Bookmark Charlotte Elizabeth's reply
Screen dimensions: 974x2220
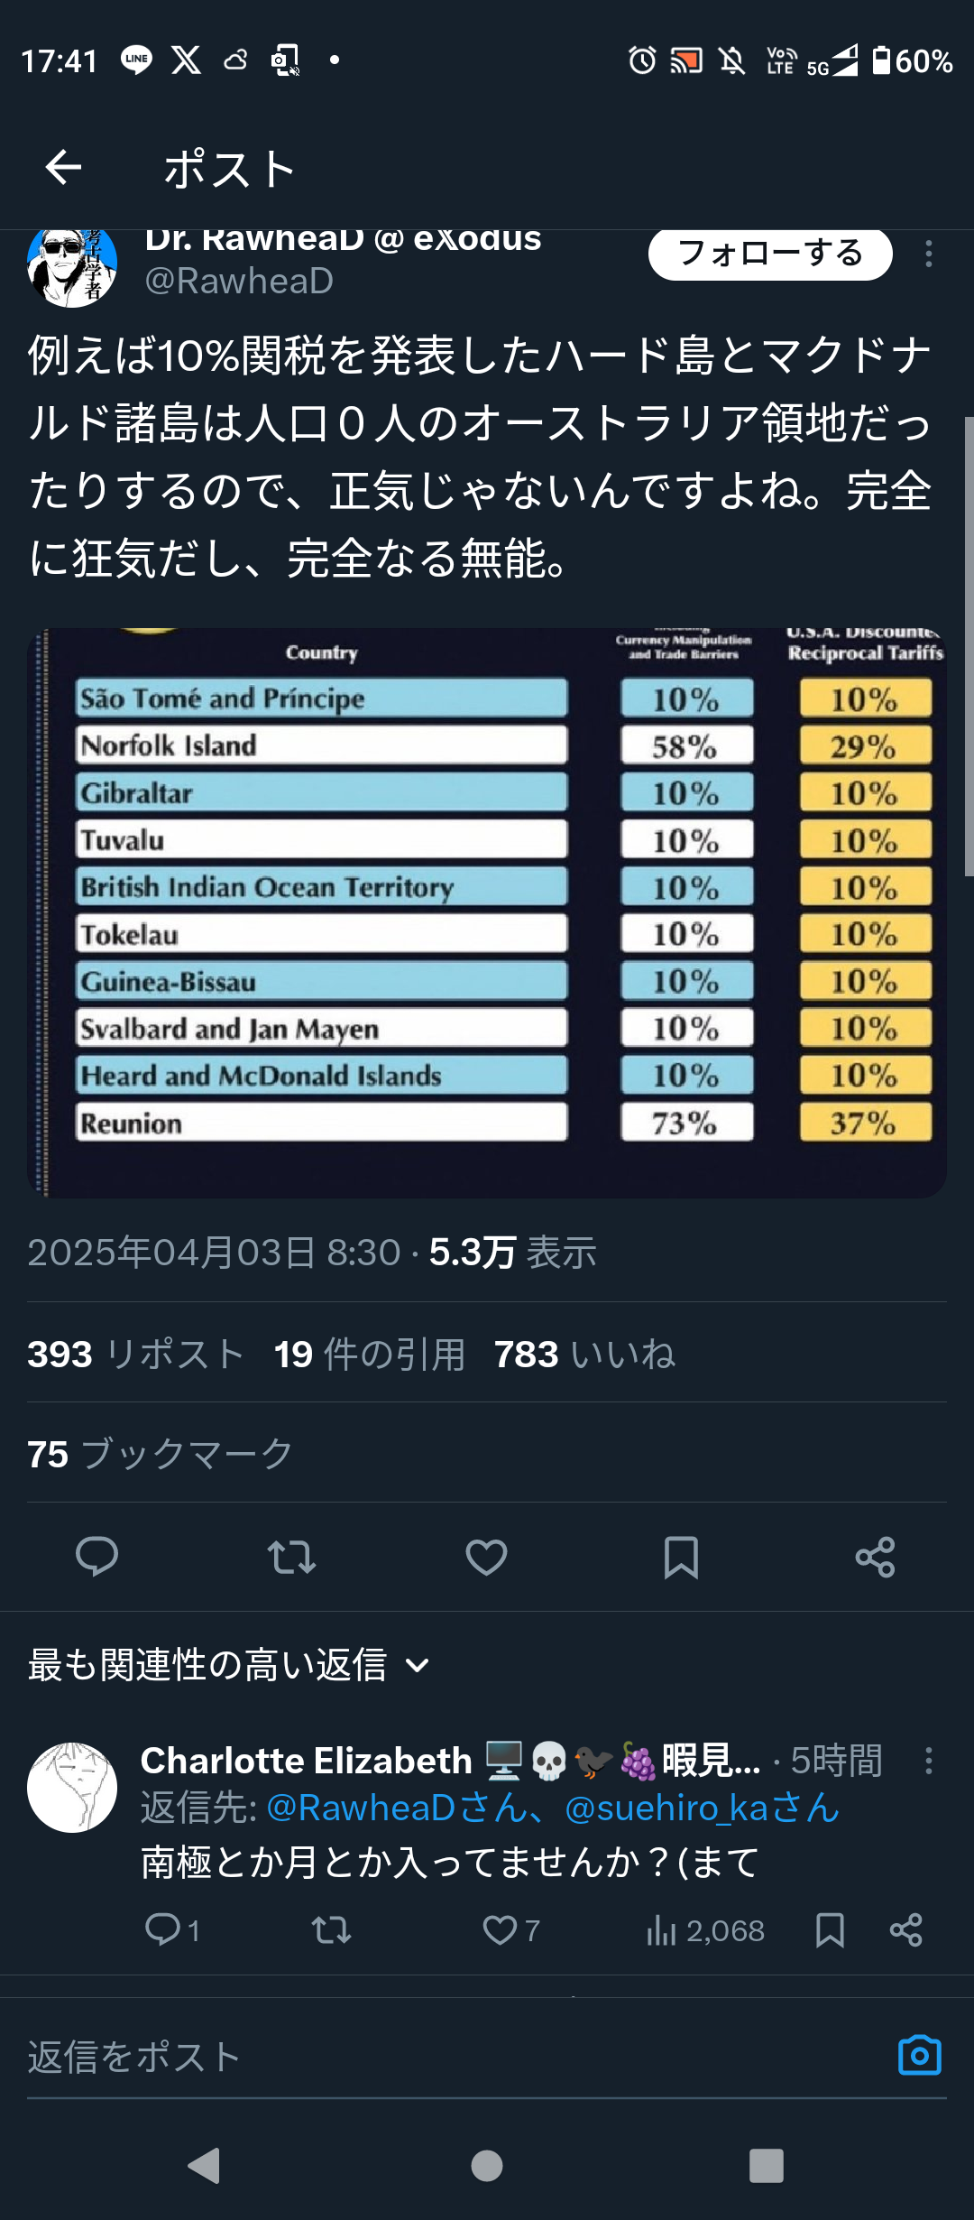point(830,1930)
